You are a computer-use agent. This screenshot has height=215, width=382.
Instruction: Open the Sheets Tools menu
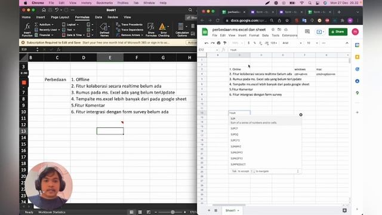pos(275,35)
